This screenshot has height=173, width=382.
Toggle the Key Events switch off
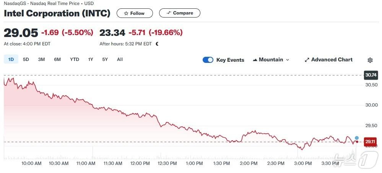[208, 60]
